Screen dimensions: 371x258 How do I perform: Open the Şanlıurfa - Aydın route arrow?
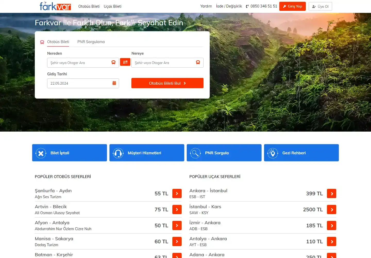coord(177,193)
